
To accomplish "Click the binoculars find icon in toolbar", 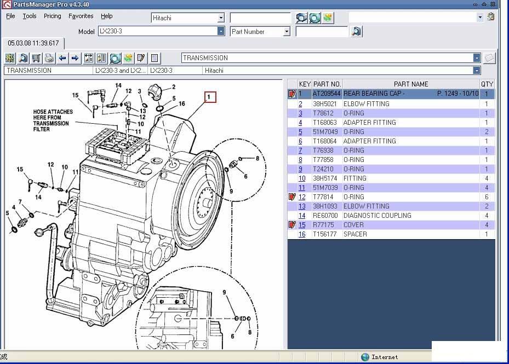I will pyautogui.click(x=23, y=58).
